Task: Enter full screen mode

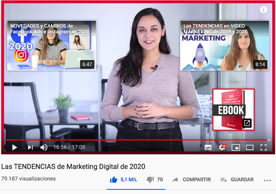Action: [263, 147]
